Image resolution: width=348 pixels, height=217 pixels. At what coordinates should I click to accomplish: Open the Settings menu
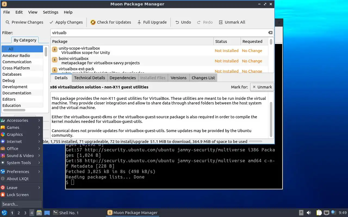pyautogui.click(x=51, y=12)
